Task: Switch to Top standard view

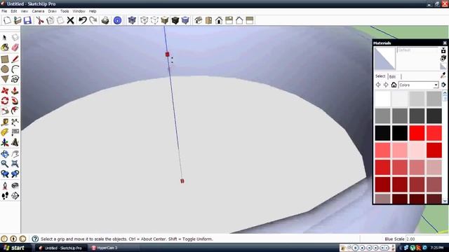Action: point(209,20)
